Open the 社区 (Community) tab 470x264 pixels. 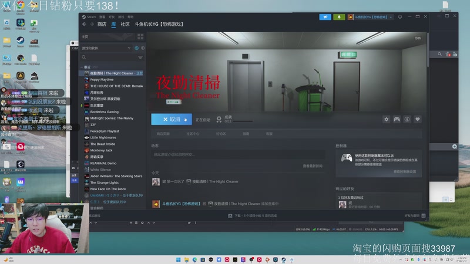pyautogui.click(x=125, y=24)
